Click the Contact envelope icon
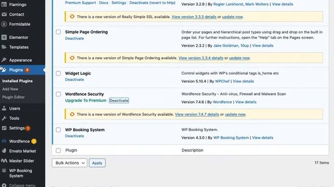 (4, 14)
